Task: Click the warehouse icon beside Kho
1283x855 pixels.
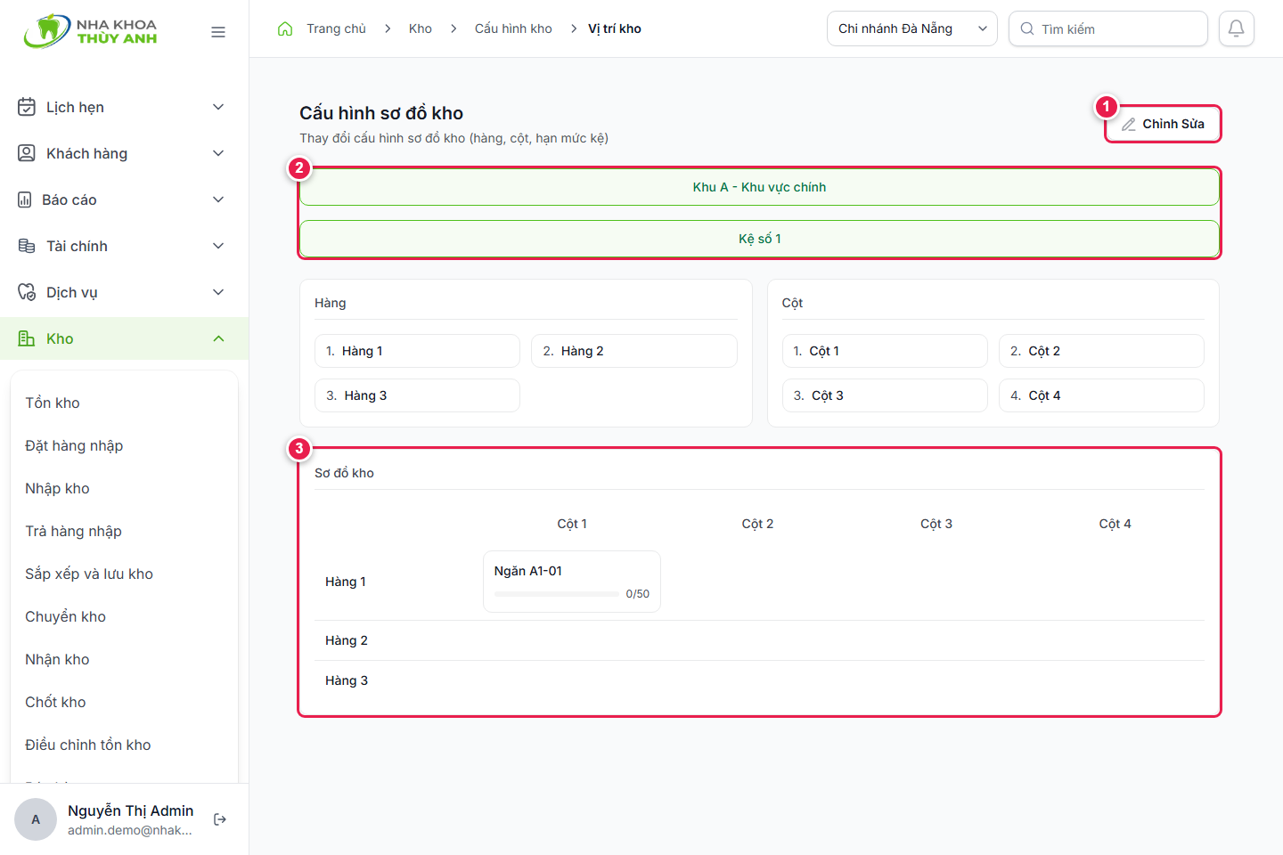Action: click(x=27, y=338)
